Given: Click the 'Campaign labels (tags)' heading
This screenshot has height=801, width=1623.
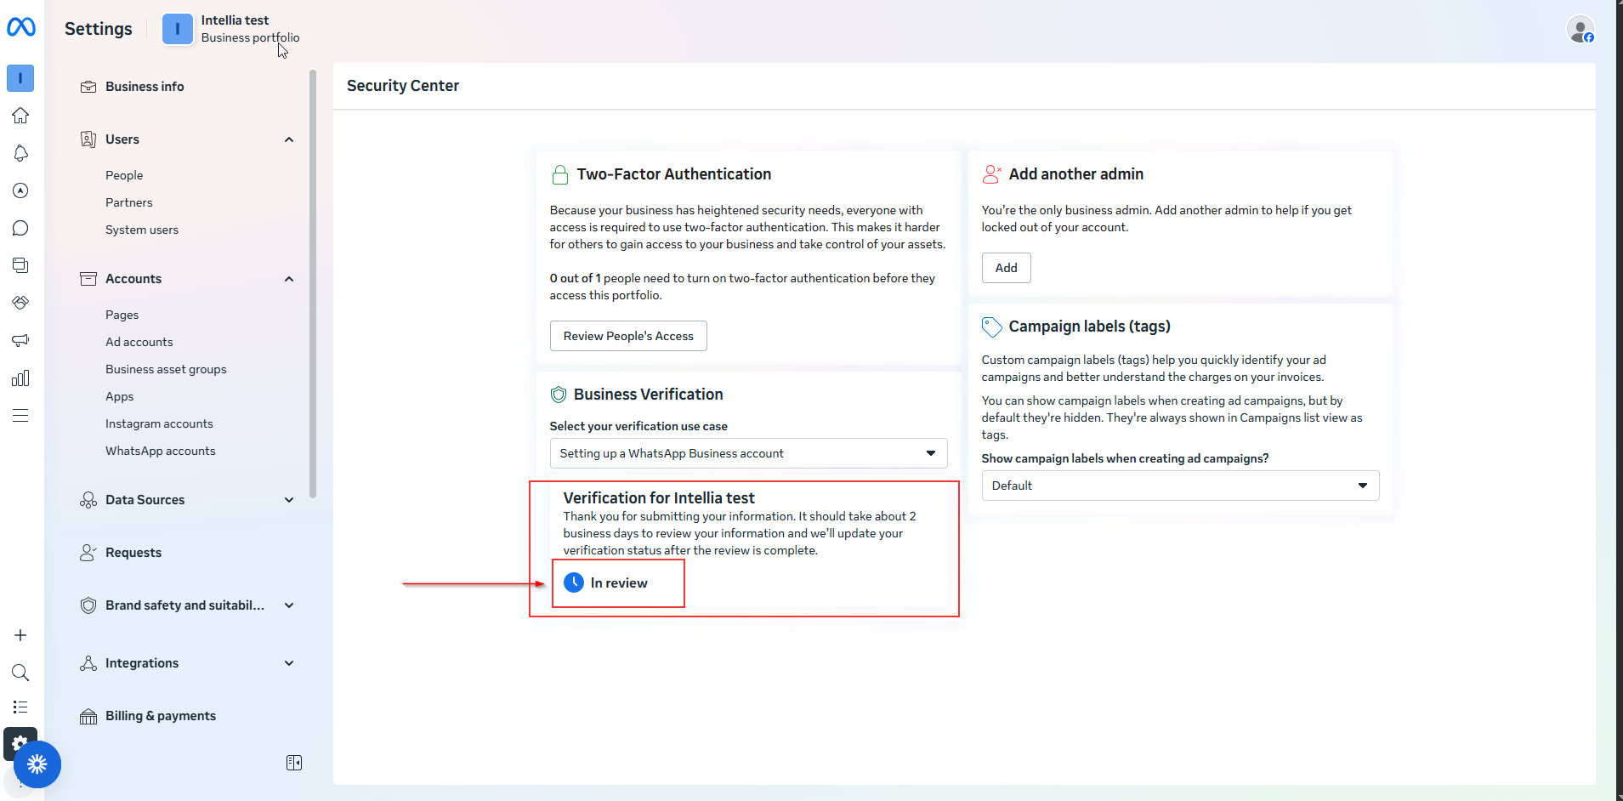Looking at the screenshot, I should [x=1090, y=327].
